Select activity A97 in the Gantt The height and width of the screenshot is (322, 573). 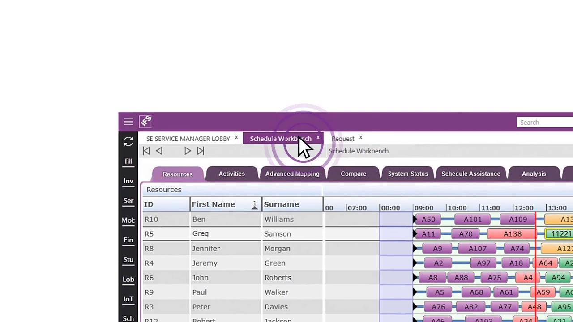483,263
